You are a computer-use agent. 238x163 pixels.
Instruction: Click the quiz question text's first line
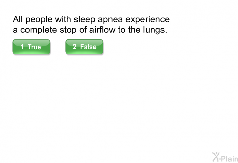tap(91, 20)
